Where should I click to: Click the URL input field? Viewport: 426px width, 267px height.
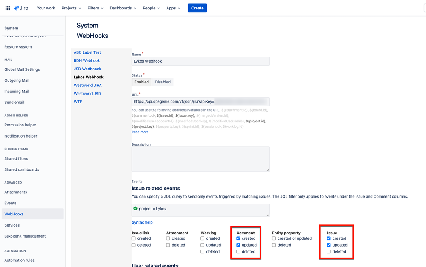(x=200, y=101)
